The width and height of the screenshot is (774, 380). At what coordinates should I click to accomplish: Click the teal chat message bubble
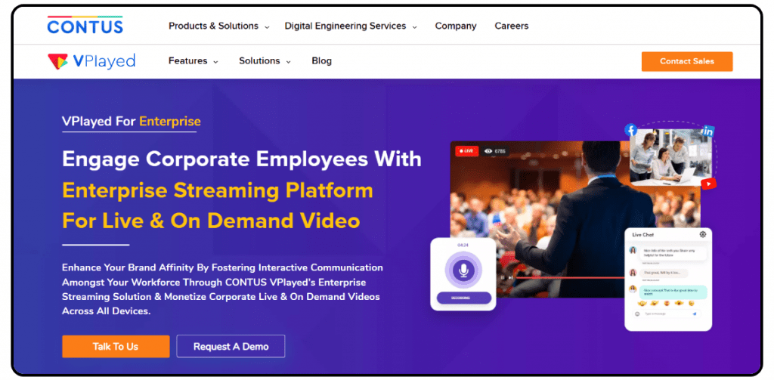(673, 292)
